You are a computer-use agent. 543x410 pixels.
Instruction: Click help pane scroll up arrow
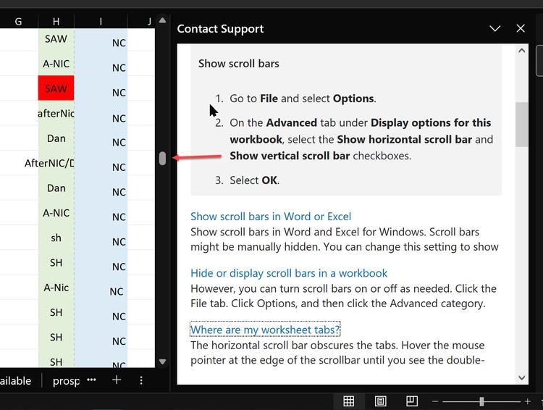[521, 51]
